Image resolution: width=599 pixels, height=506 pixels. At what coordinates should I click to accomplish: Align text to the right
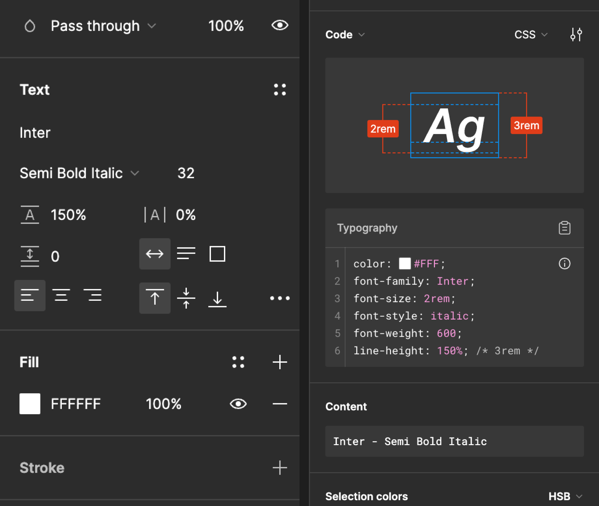[92, 295]
